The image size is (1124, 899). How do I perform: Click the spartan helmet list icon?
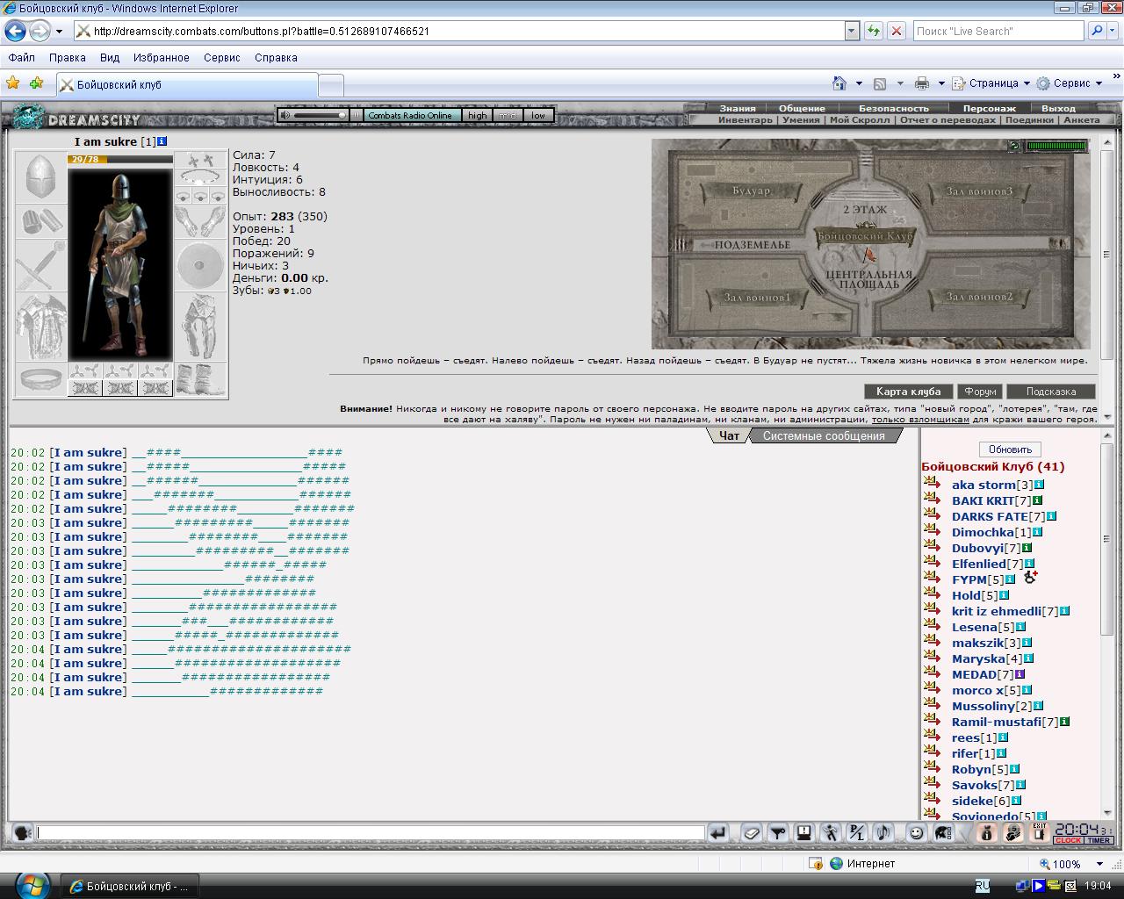943,833
